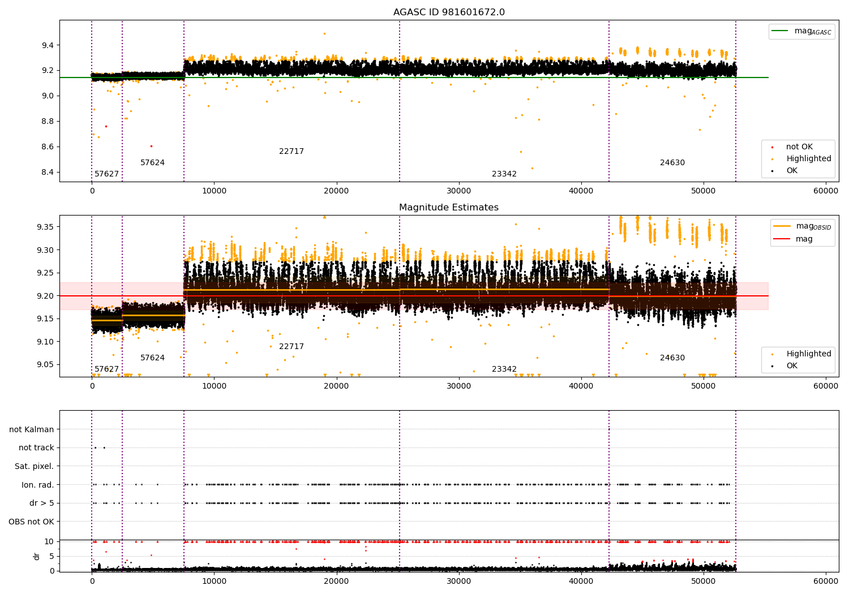The width and height of the screenshot is (849, 594).
Task: Click the 'Sat. pixel.' row label
Action: point(35,466)
